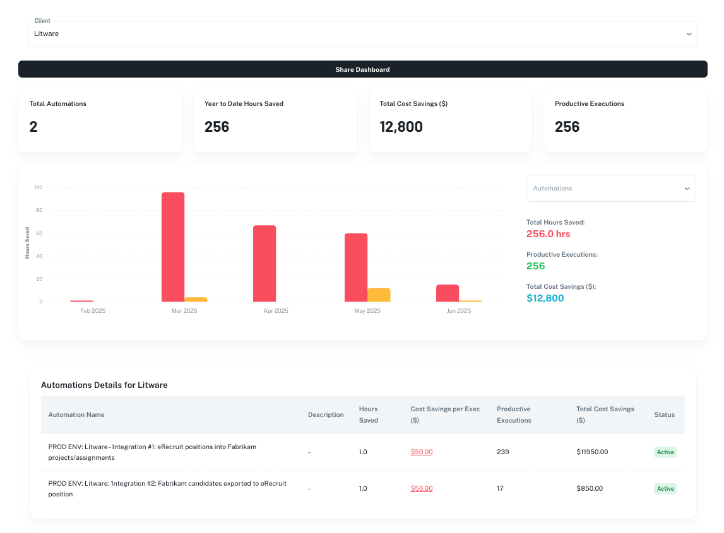Image resolution: width=724 pixels, height=533 pixels.
Task: Click the Share Dashboard button
Action: click(x=362, y=69)
